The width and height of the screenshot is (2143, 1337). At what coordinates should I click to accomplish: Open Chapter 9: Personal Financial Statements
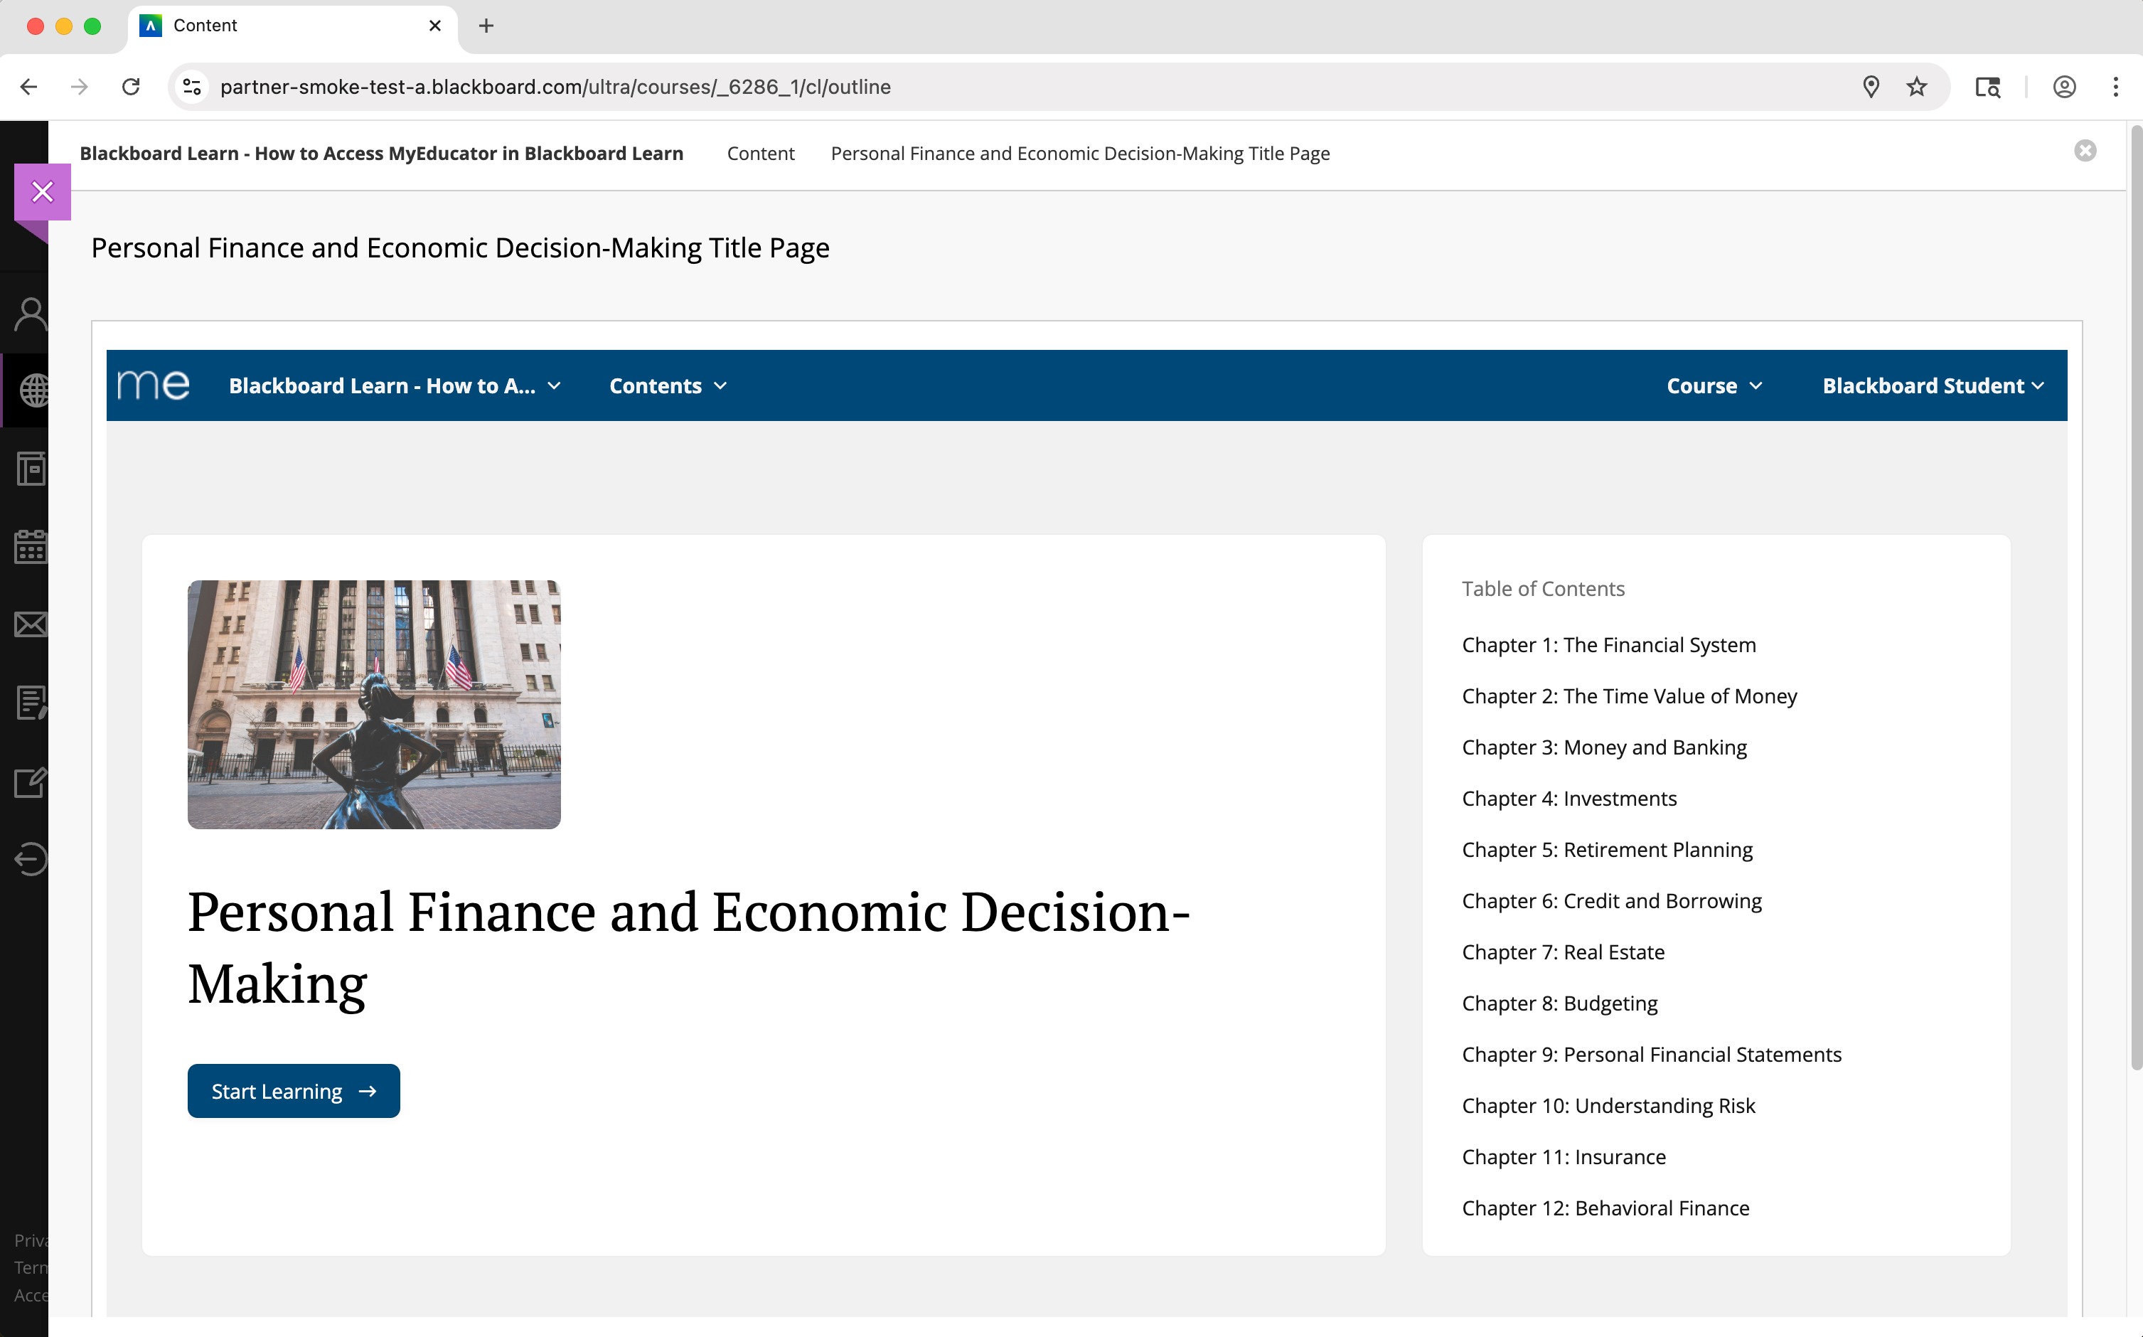pos(1650,1054)
